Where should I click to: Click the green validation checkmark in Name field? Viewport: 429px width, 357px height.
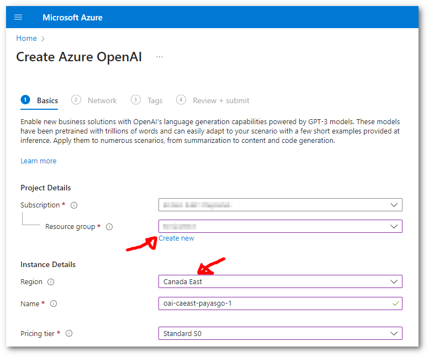[x=396, y=303]
